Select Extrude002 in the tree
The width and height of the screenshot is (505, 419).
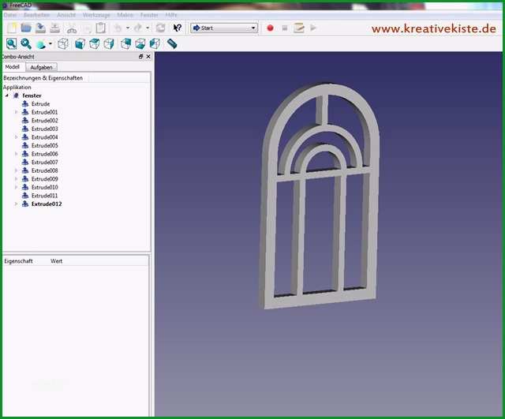click(x=45, y=121)
